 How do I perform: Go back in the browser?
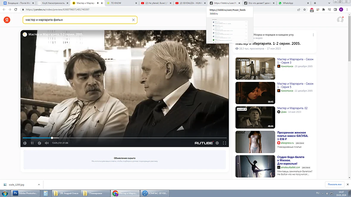click(x=4, y=9)
